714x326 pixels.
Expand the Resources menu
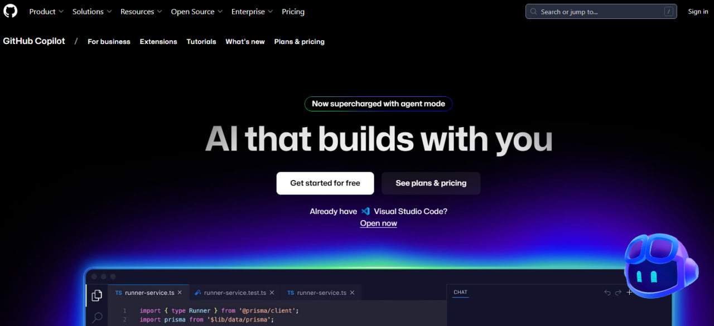tap(141, 12)
